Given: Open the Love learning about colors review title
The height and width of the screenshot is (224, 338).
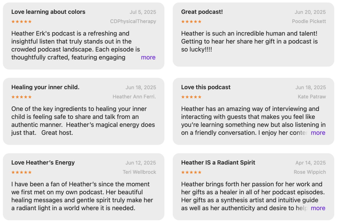Looking at the screenshot, I should tap(48, 12).
